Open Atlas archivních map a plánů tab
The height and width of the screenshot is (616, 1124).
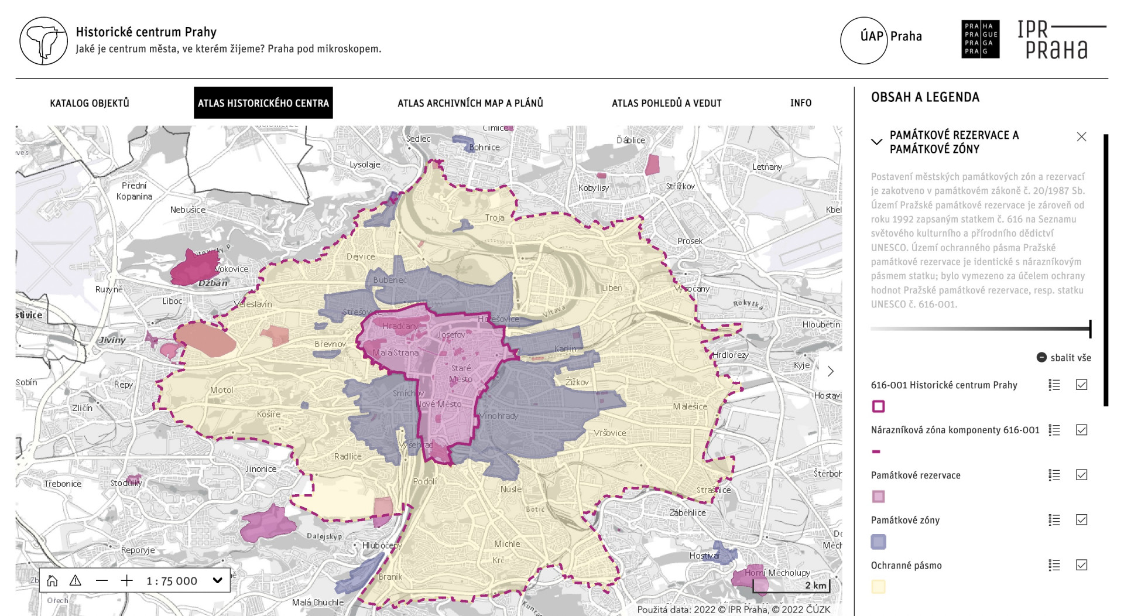(470, 103)
